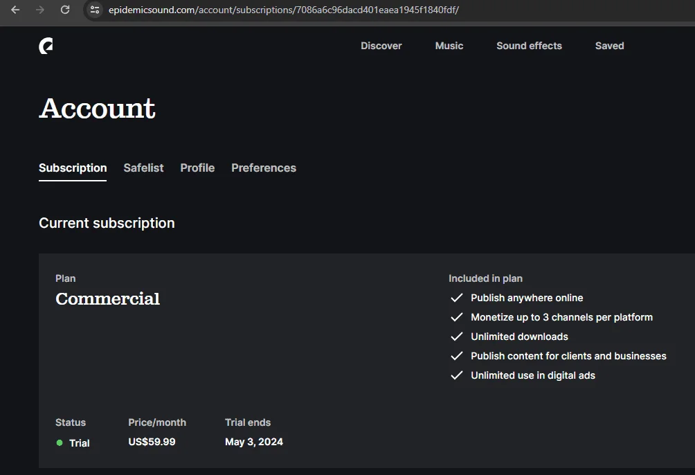The width and height of the screenshot is (695, 475).
Task: Click the Current subscription heading
Action: click(x=107, y=223)
